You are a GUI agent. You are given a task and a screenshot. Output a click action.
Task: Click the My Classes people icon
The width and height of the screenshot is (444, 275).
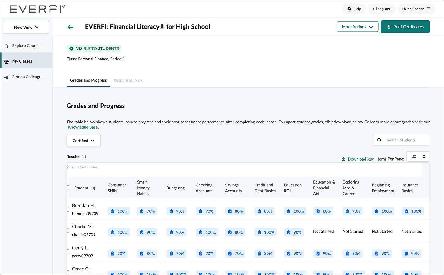point(6,61)
